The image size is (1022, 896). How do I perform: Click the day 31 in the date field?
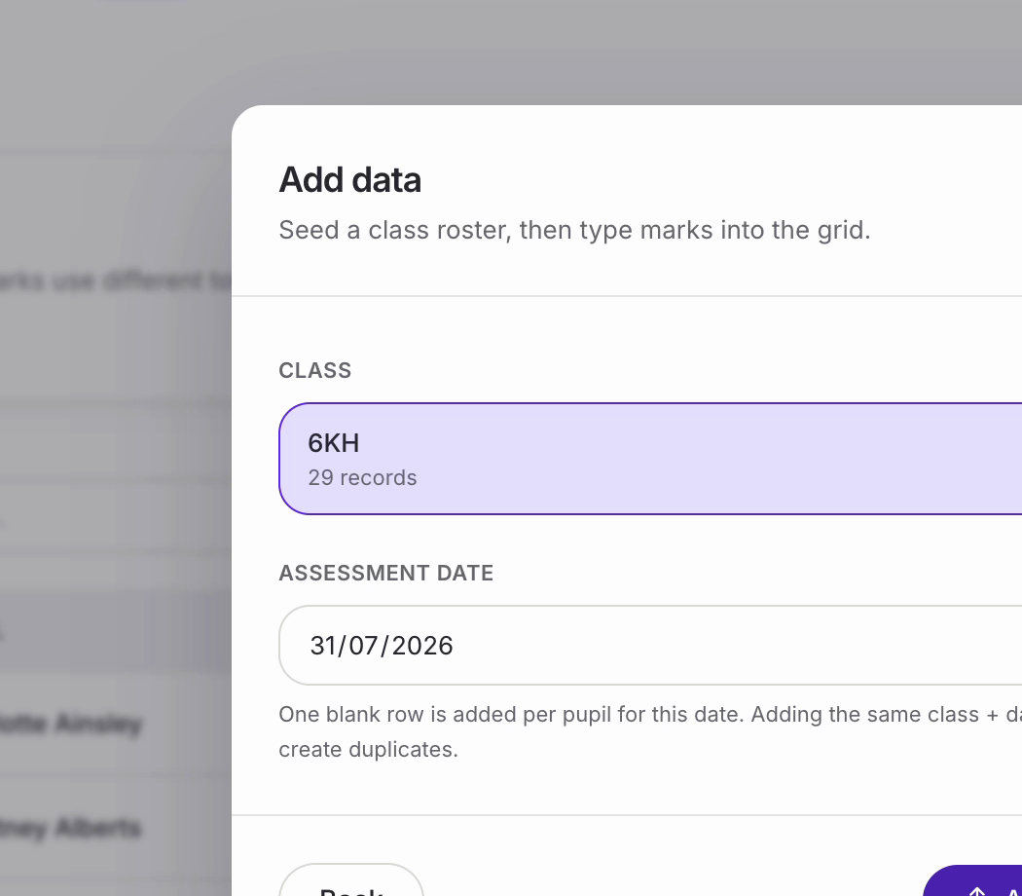coord(322,646)
